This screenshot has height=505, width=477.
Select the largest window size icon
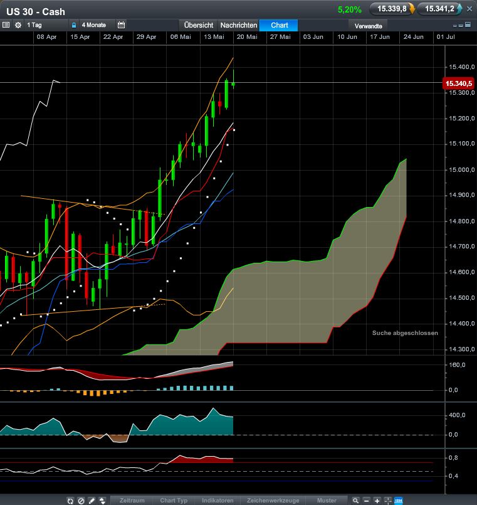coord(468,24)
